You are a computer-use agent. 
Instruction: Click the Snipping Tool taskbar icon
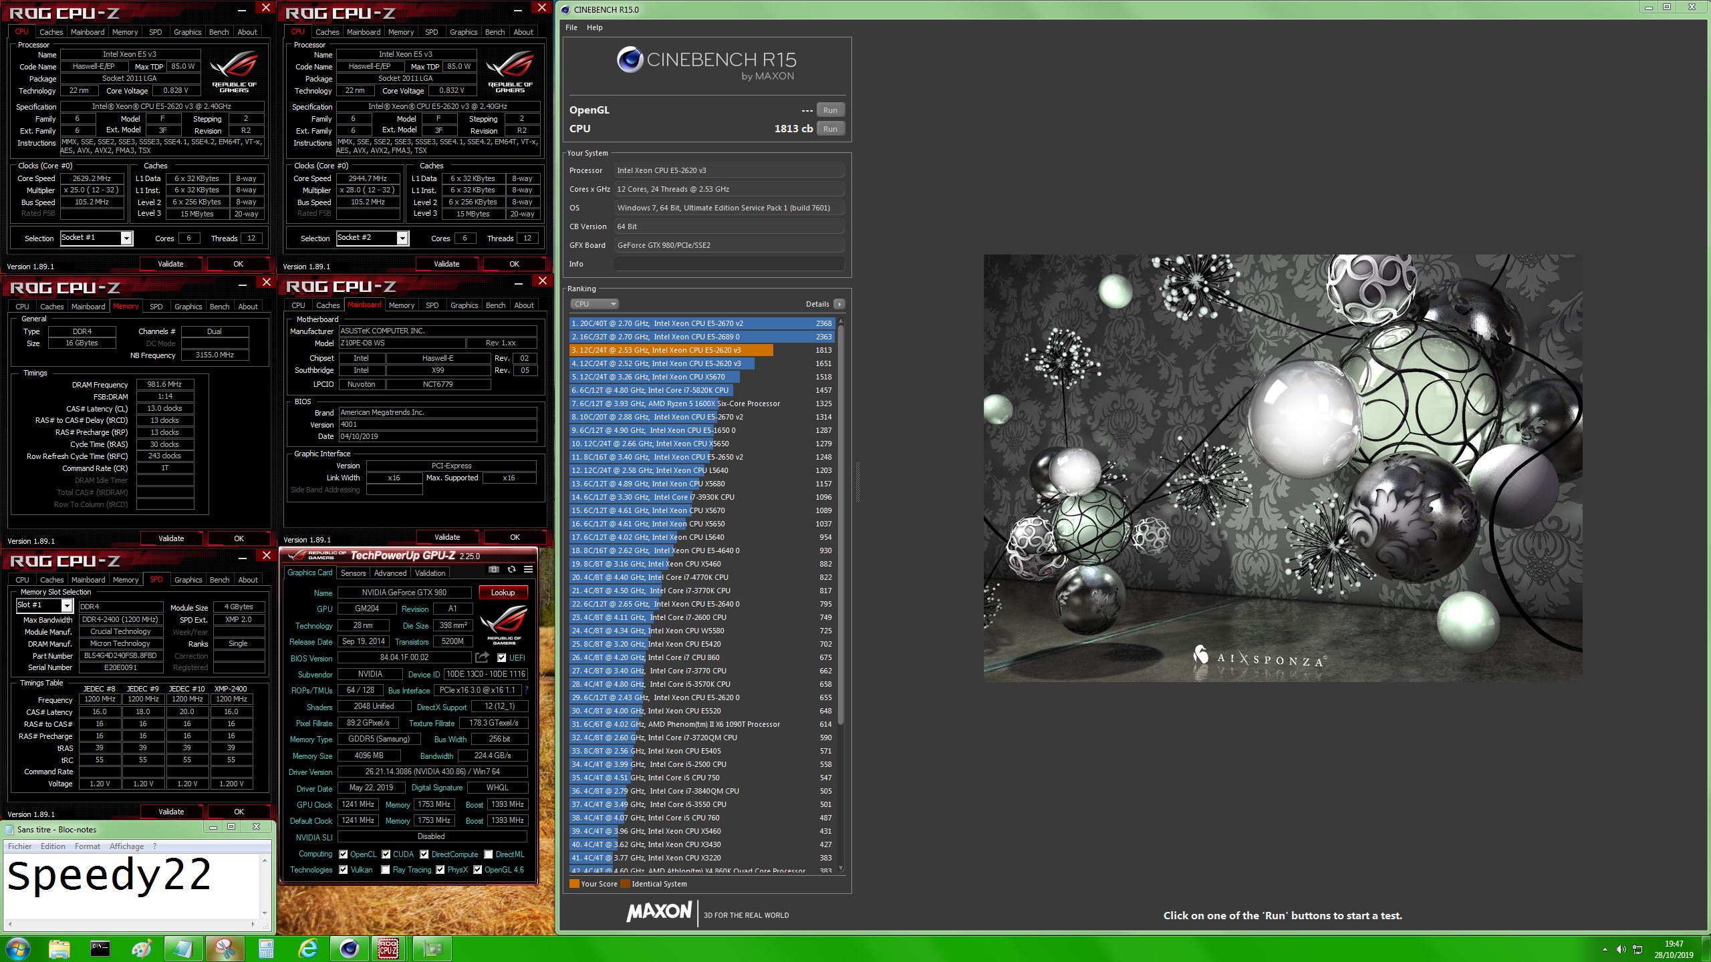coord(225,949)
